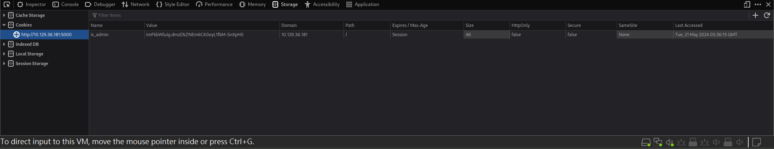774x149 pixels.
Task: Select the Cookies tree item
Action: (44, 25)
